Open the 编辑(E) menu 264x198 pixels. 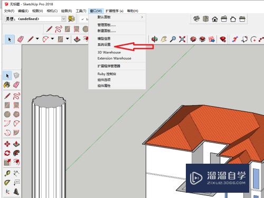[23, 11]
